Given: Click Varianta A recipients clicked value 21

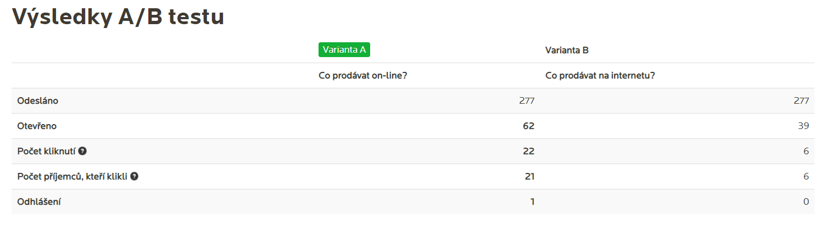Looking at the screenshot, I should tap(529, 176).
